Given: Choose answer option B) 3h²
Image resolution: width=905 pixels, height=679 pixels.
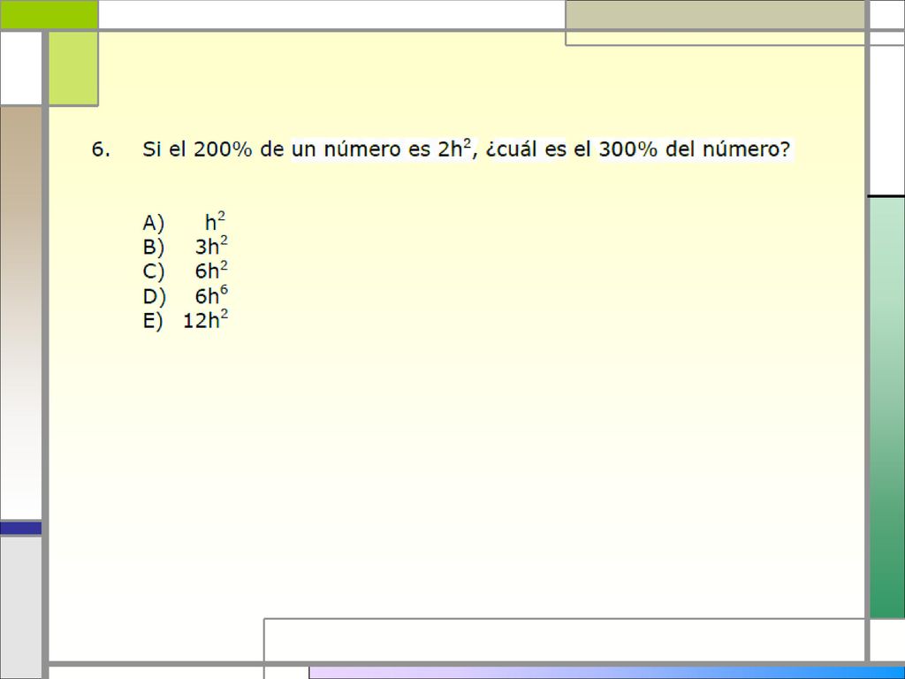Looking at the screenshot, I should [185, 247].
